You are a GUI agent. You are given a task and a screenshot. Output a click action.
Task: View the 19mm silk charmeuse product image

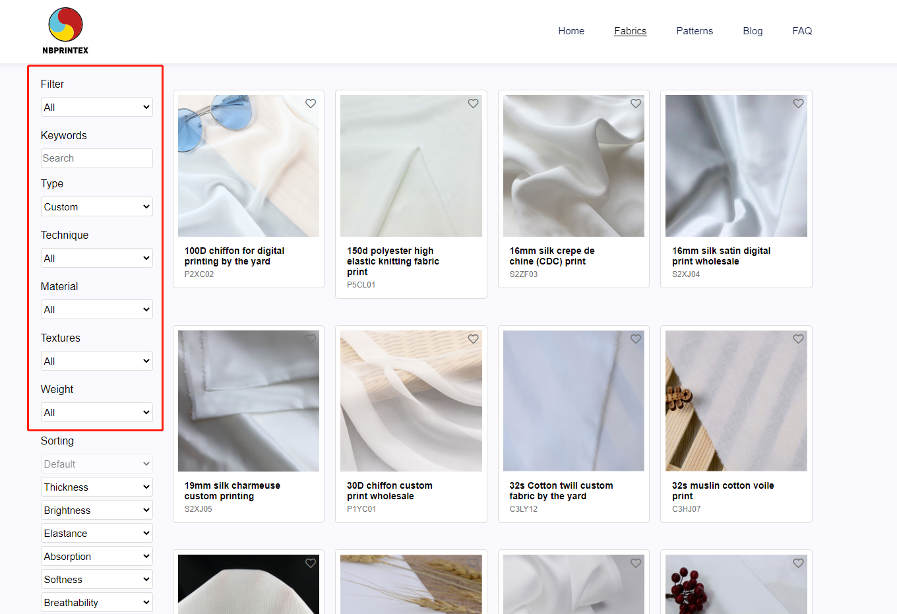(249, 401)
